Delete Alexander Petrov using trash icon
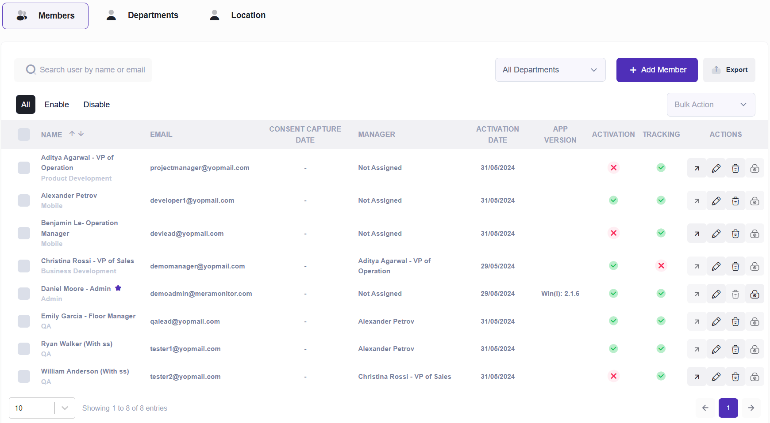The height and width of the screenshot is (423, 770). point(735,201)
